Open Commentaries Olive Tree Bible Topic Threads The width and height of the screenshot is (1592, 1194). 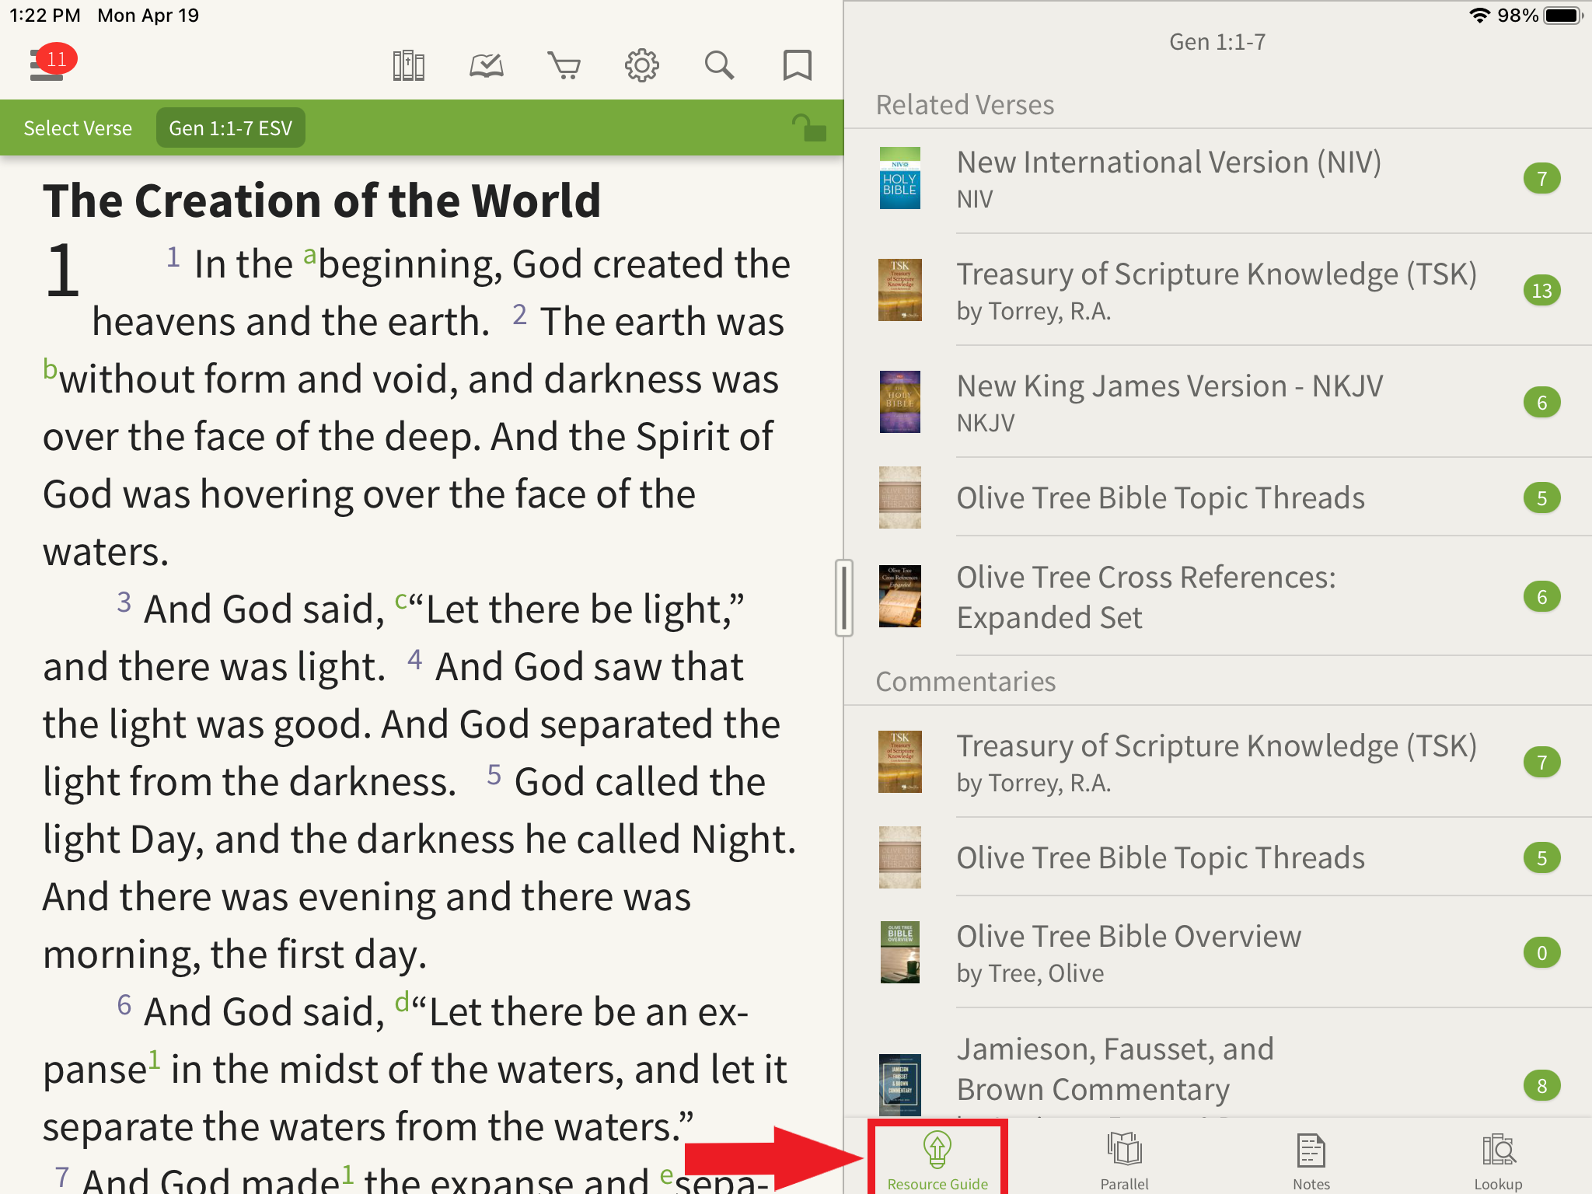1218,857
